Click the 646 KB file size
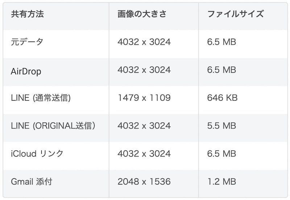290x200 pixels. [x=222, y=98]
